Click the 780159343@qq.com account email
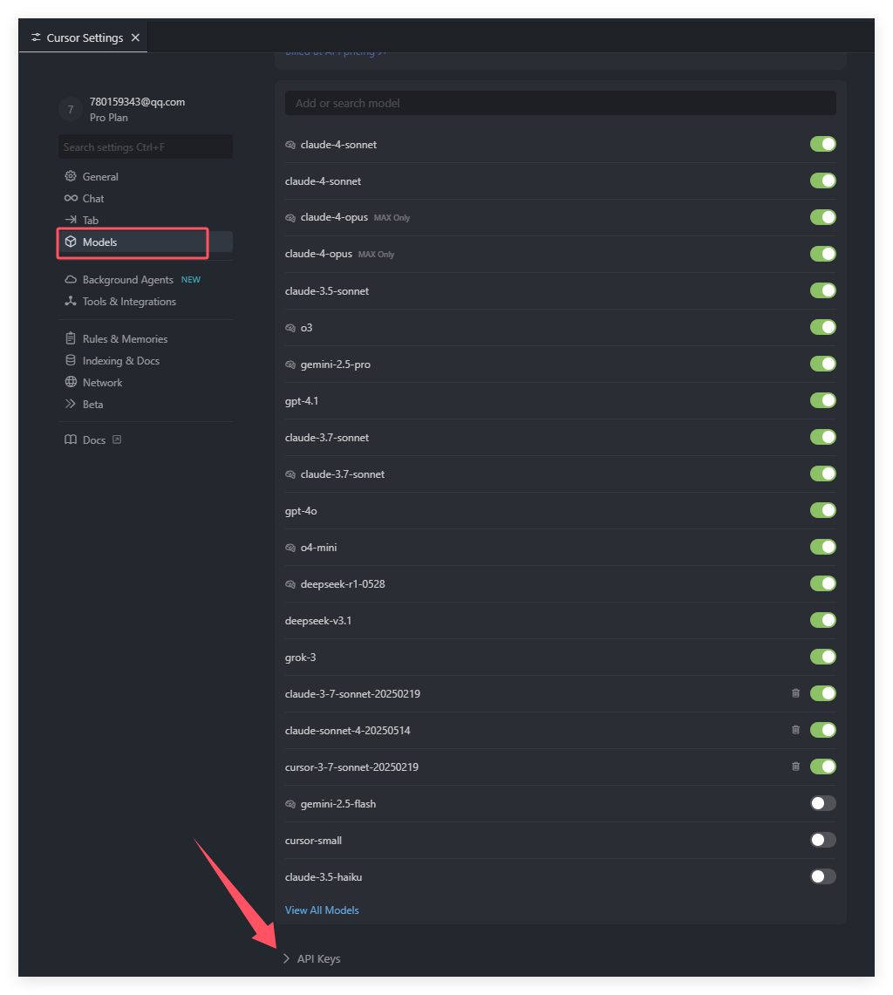This screenshot has height=995, width=893. (137, 102)
